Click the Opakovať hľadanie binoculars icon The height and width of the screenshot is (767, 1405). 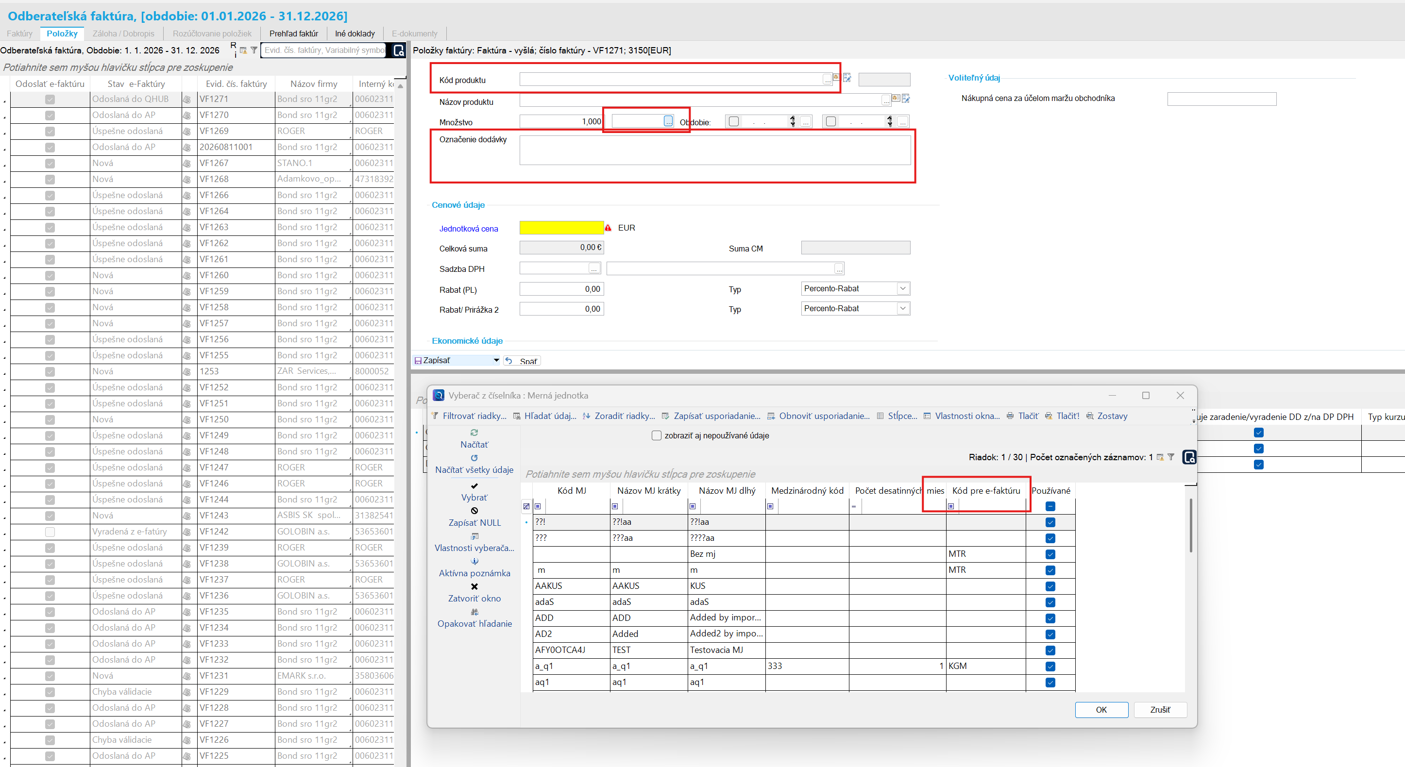point(474,612)
